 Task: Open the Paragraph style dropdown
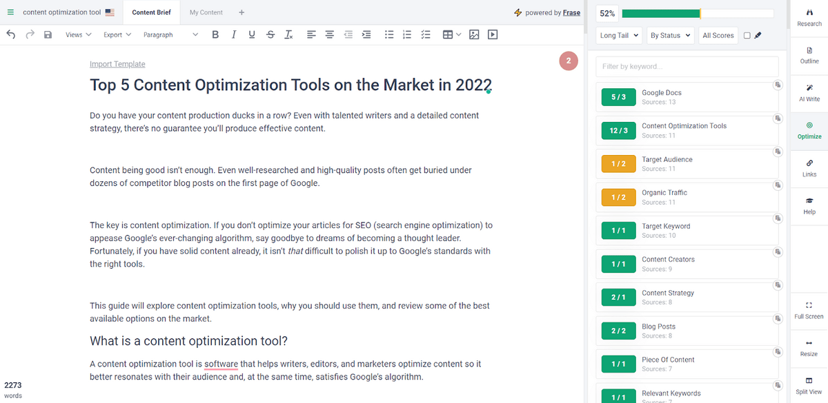[170, 34]
